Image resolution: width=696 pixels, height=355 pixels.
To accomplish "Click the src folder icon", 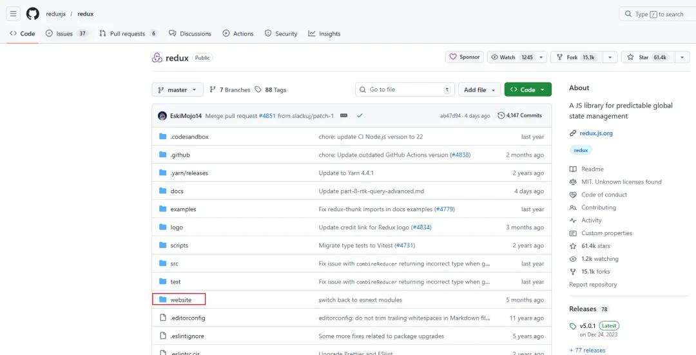I will click(x=162, y=263).
